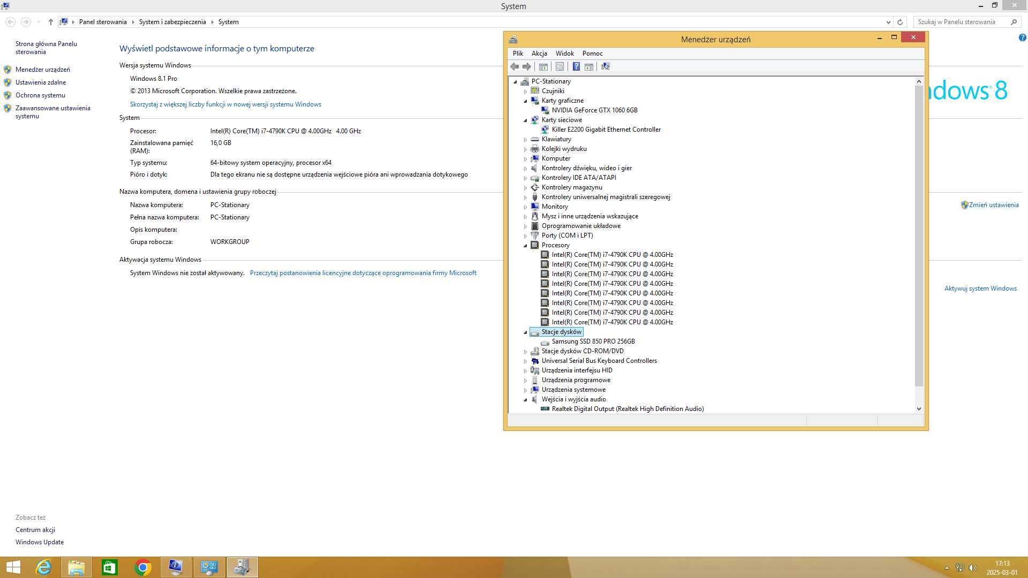Collapse the PC-Stationary root node

[516, 82]
